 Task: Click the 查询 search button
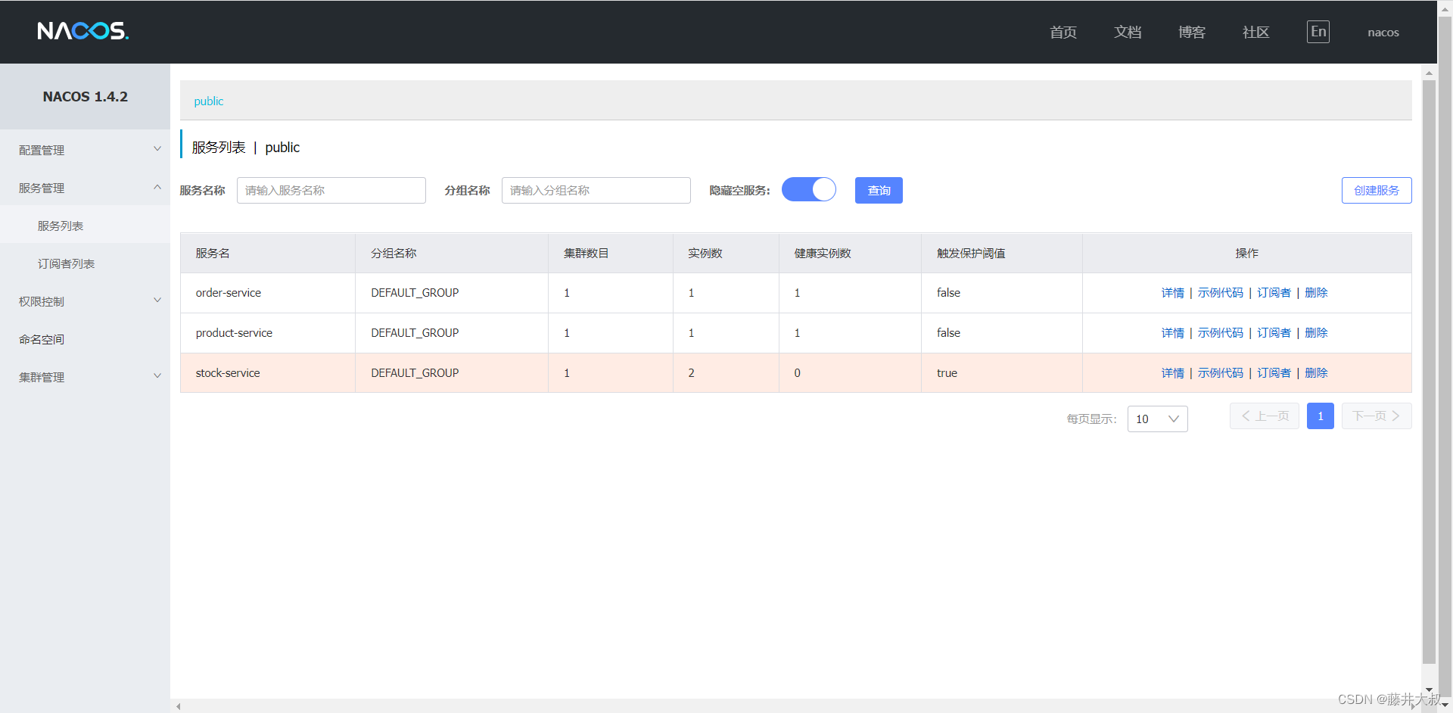[879, 190]
